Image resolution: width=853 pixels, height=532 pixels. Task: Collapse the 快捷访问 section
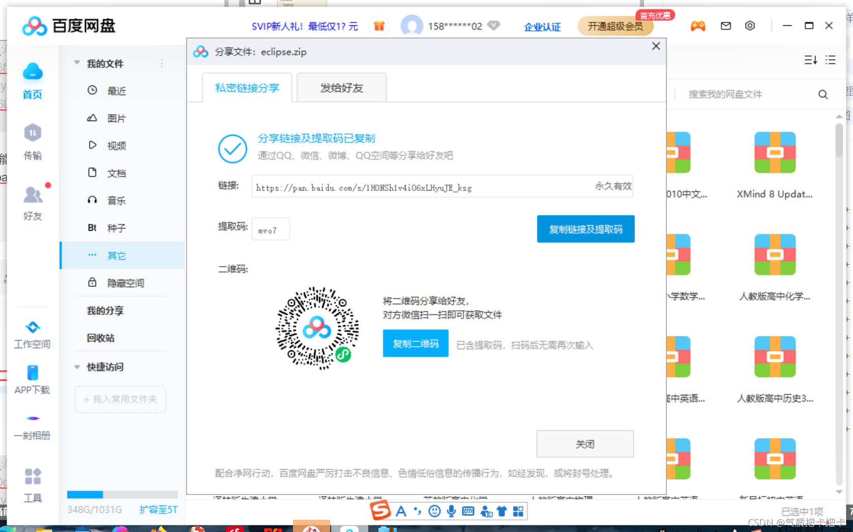tap(77, 367)
